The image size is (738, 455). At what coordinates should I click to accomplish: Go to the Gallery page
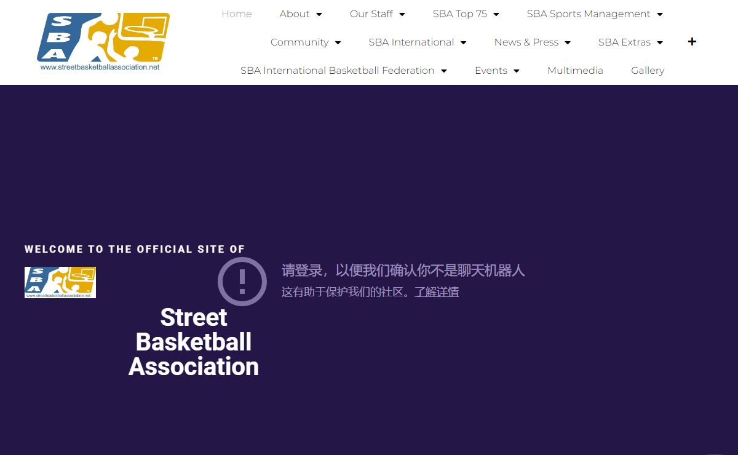point(648,71)
